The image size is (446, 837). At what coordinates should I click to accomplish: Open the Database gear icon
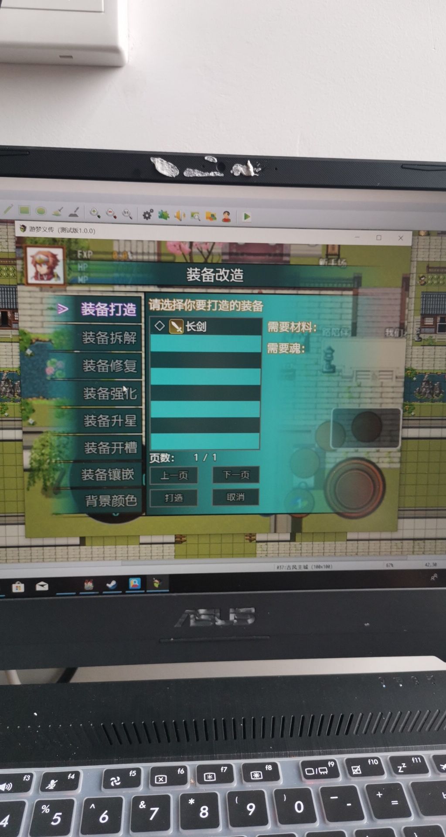[147, 214]
